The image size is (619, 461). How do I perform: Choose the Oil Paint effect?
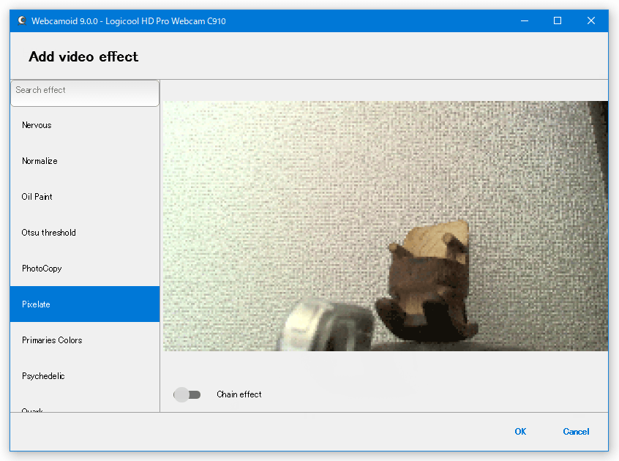(x=85, y=197)
